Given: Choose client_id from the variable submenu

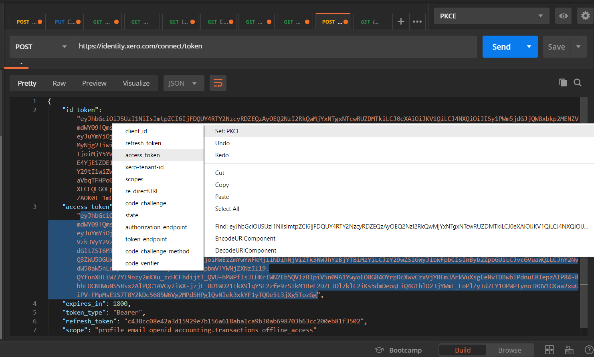Looking at the screenshot, I should [x=158, y=131].
